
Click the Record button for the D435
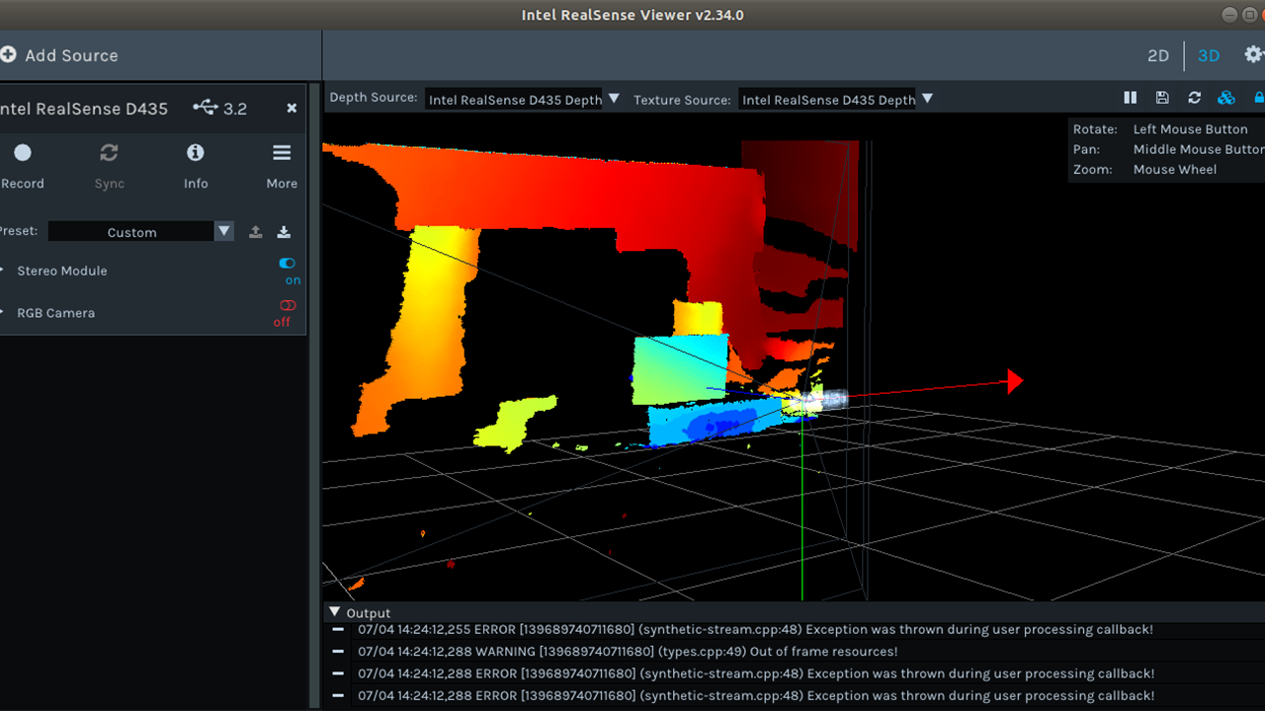[23, 153]
